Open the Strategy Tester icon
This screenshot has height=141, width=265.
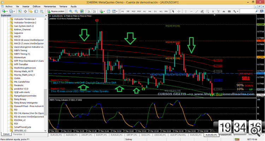(42, 11)
